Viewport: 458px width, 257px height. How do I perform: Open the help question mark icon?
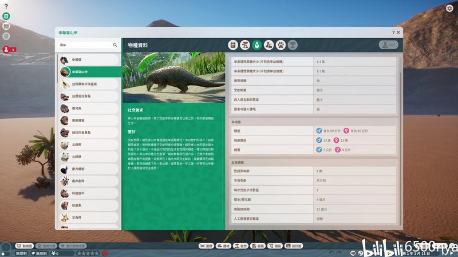pos(6,6)
